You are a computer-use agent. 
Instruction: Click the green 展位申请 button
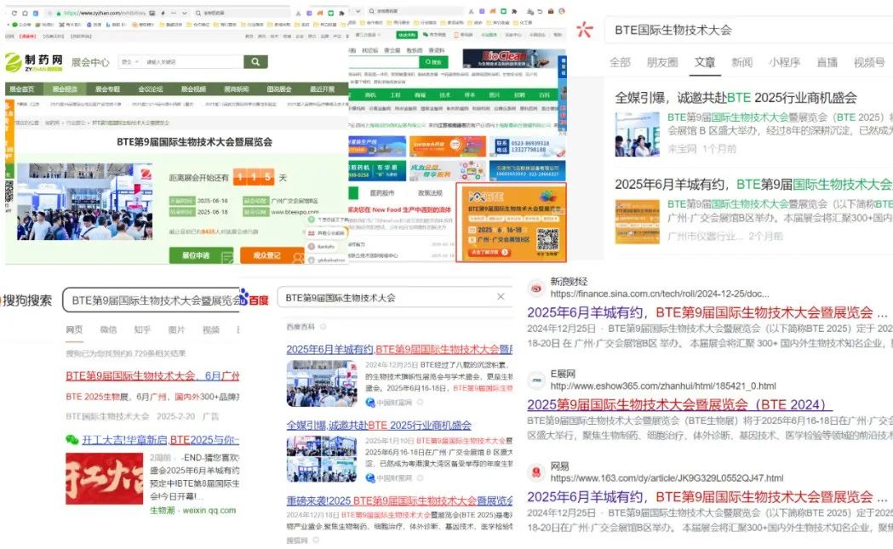coord(201,255)
